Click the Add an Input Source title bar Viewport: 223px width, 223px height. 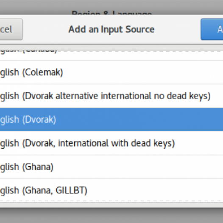point(111,29)
